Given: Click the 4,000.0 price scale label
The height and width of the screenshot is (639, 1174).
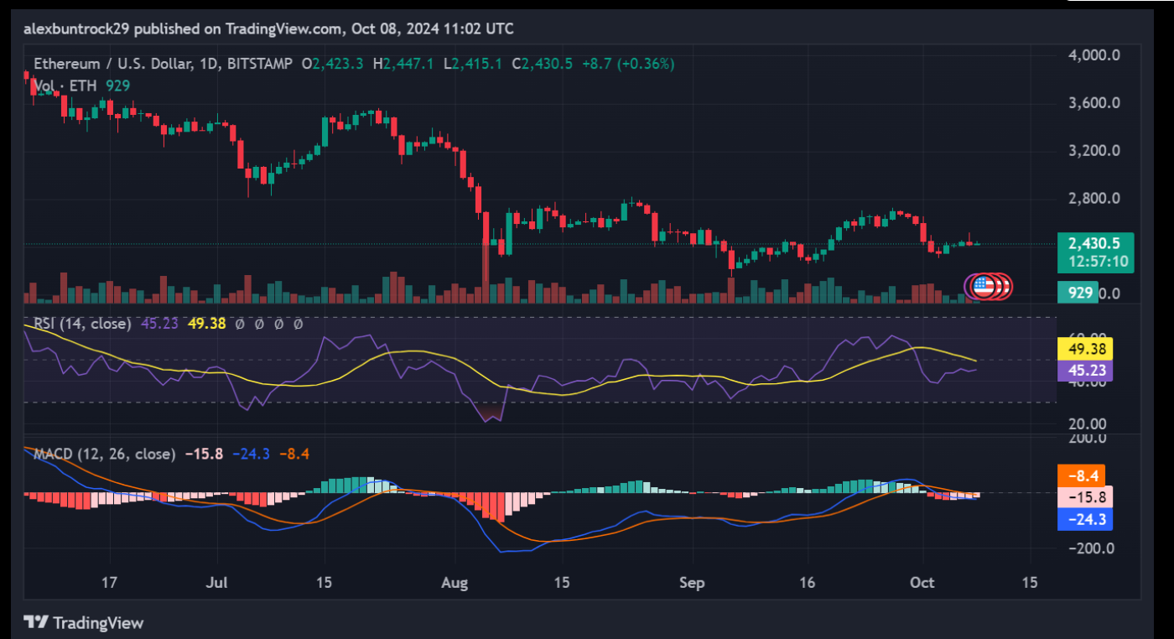Looking at the screenshot, I should pyautogui.click(x=1093, y=55).
